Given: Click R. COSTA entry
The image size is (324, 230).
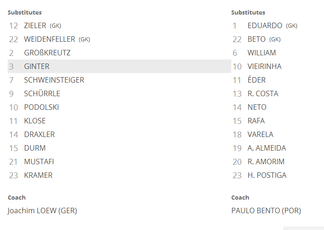Looking at the screenshot, I should tap(263, 94).
